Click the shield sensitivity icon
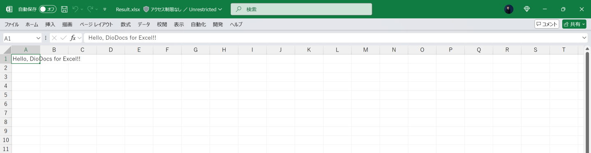The height and width of the screenshot is (153, 591). click(146, 9)
